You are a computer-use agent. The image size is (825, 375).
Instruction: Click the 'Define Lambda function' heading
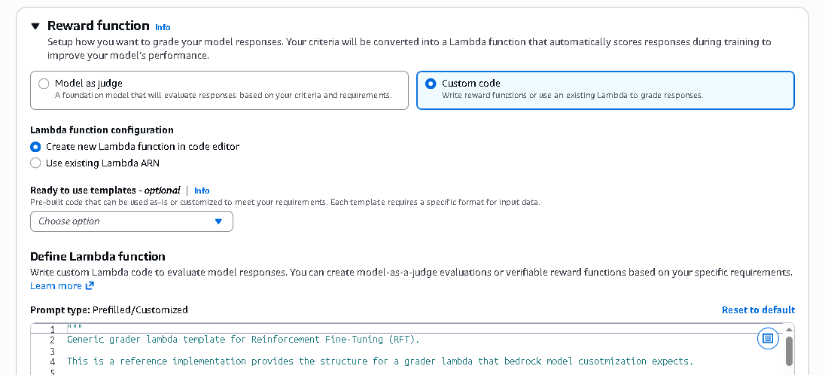[98, 257]
